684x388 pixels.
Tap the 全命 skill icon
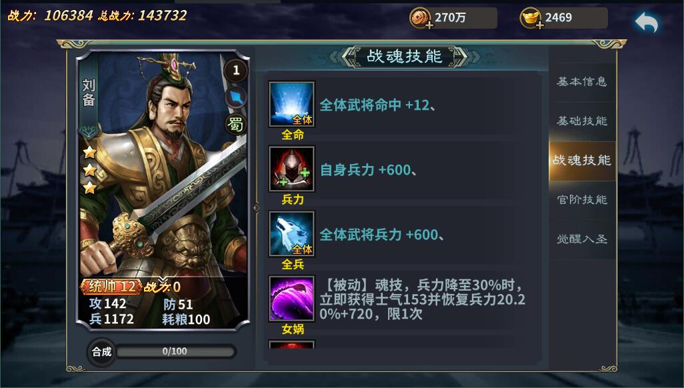coord(292,104)
